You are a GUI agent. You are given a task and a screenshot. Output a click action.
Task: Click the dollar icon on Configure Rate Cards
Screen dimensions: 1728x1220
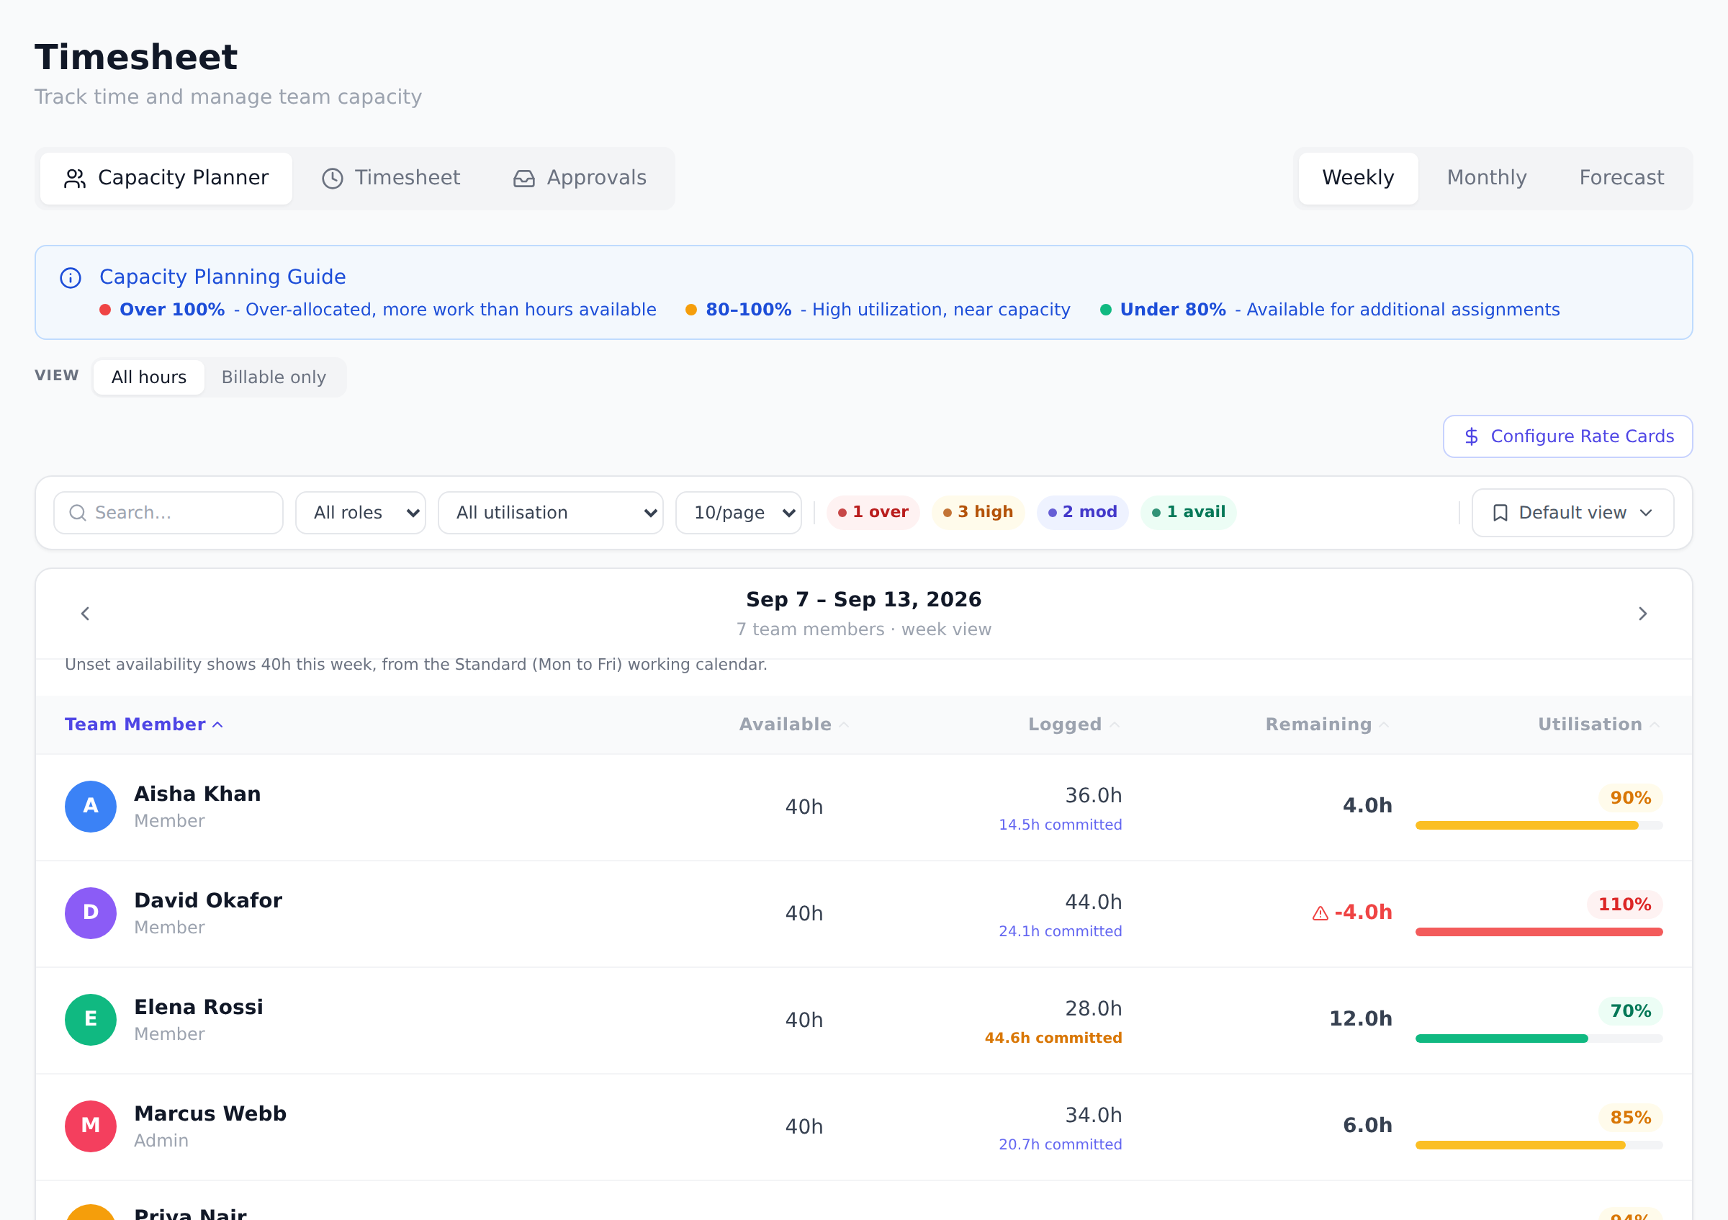(1472, 436)
